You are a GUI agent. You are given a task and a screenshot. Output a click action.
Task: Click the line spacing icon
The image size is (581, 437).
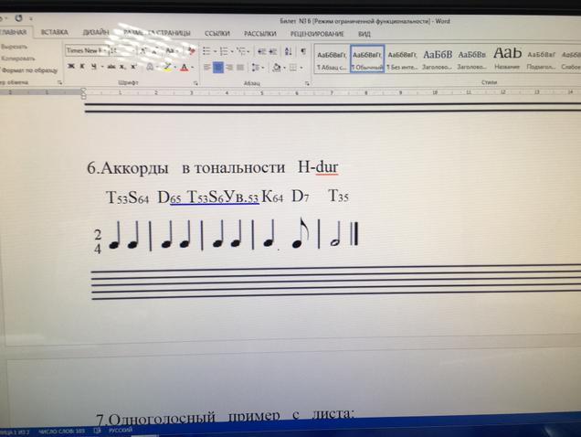coord(256,68)
